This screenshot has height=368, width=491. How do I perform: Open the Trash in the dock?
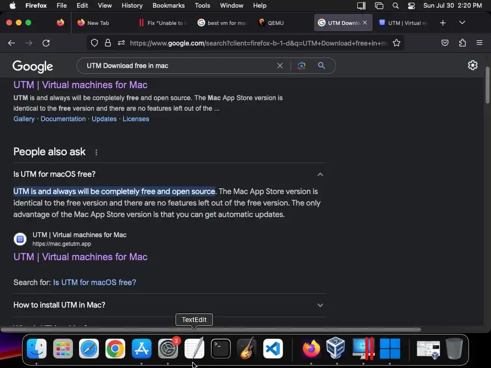point(455,349)
